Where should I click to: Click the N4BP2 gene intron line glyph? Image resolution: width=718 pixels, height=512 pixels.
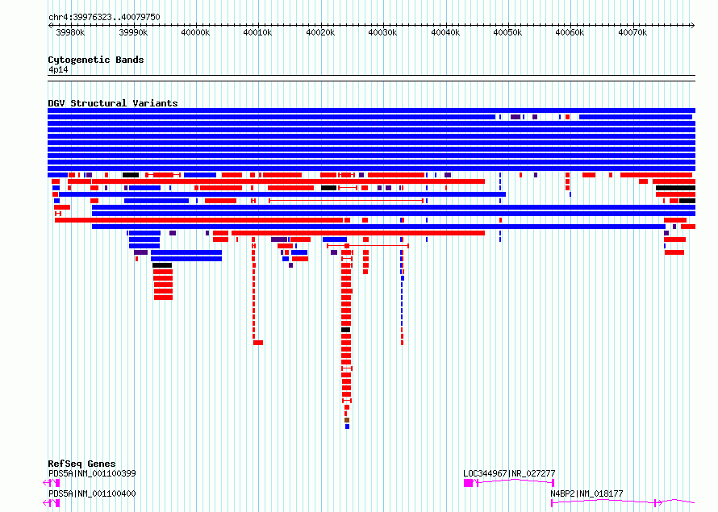(x=623, y=502)
